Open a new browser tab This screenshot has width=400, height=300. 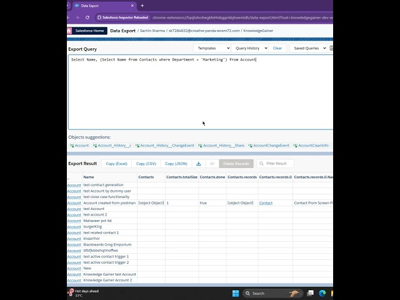click(142, 6)
